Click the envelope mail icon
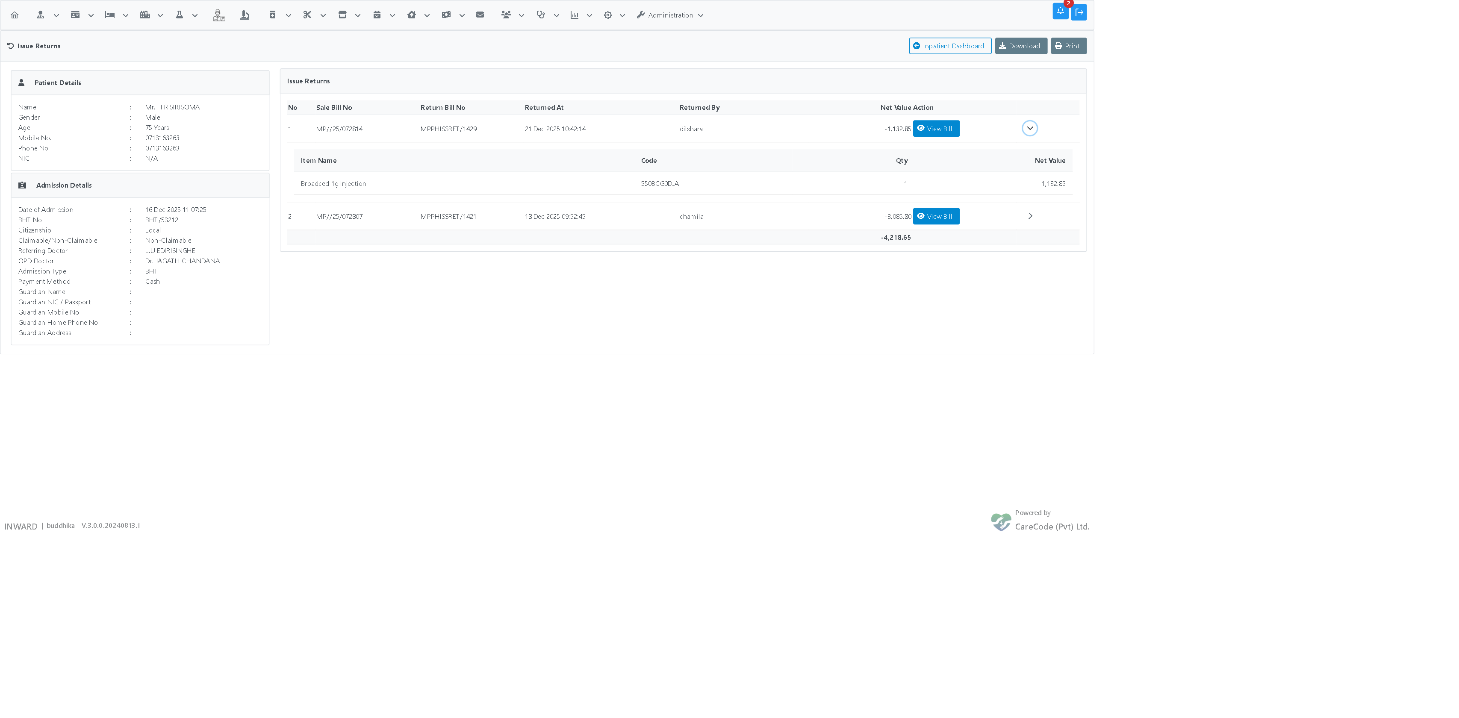This screenshot has height=718, width=1459. [480, 15]
